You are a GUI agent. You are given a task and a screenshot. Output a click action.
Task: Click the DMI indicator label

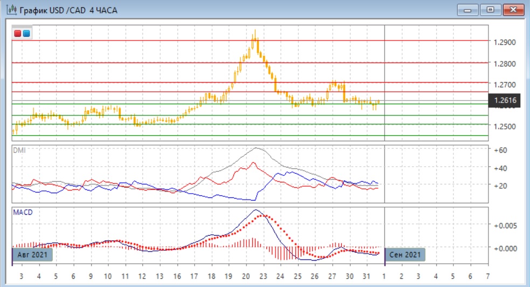coord(19,150)
